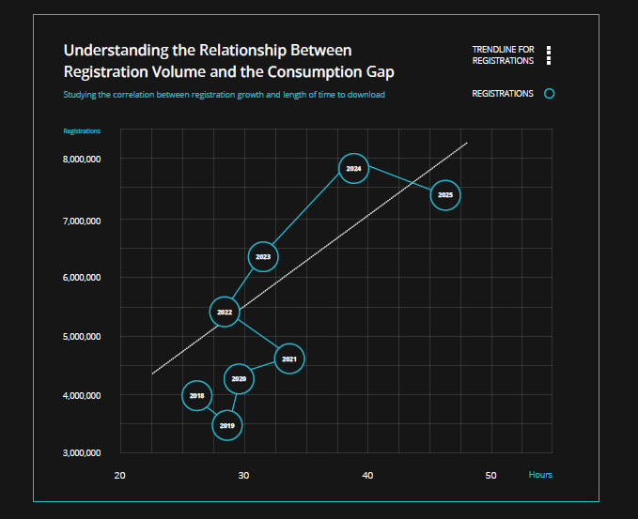638x519 pixels.
Task: Click the Trendline for Registrations legend label
Action: pos(503,55)
